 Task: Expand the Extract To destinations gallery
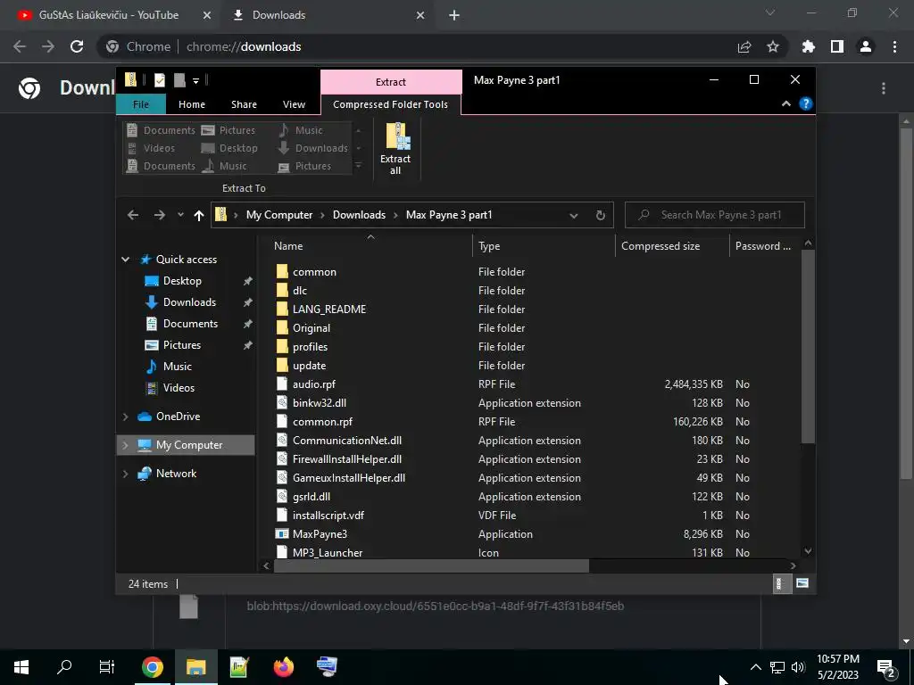[x=359, y=166]
